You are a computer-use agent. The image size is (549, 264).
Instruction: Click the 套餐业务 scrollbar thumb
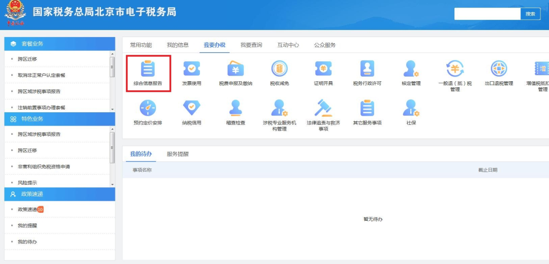click(112, 67)
